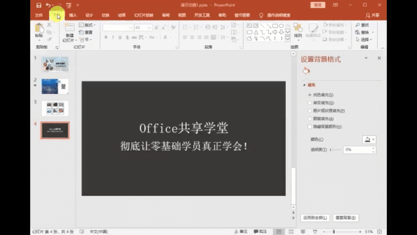Select slide 3 thumbnail
The image size is (417, 235).
55,108
